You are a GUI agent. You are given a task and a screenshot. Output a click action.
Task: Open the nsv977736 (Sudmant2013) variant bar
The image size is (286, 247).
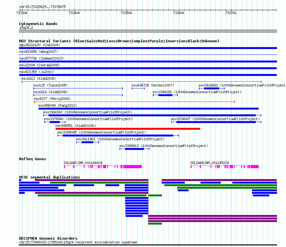[x=148, y=62]
